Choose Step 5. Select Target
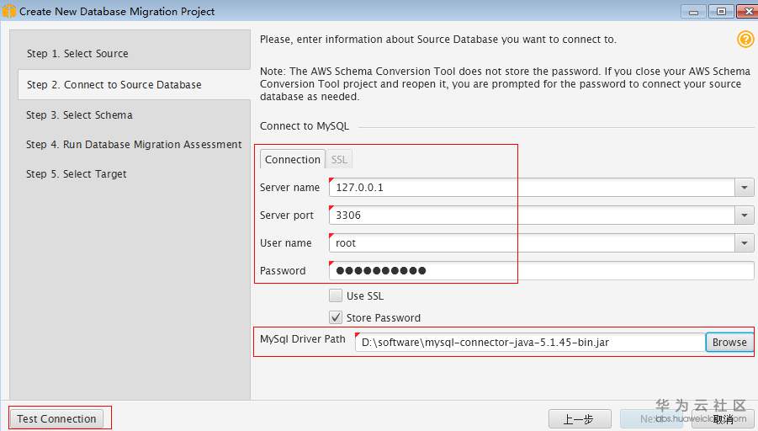This screenshot has width=758, height=431. click(77, 174)
